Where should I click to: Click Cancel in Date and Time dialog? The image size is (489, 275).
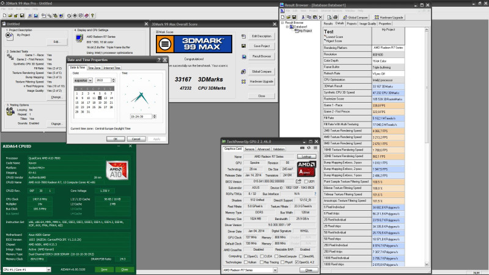136,139
